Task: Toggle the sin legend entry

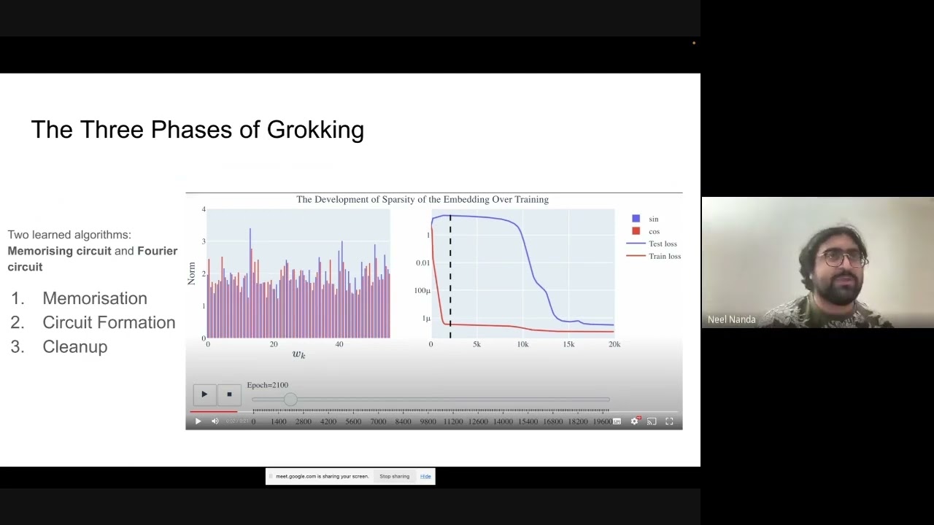Action: coord(645,219)
